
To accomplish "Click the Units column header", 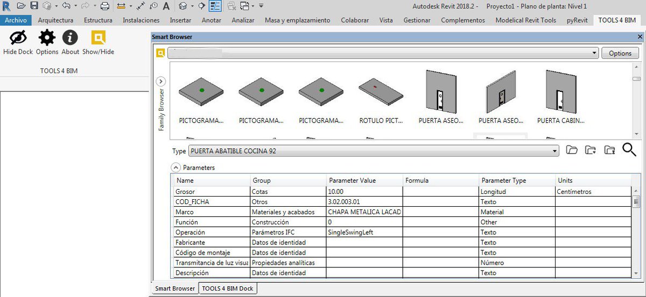I will click(593, 180).
